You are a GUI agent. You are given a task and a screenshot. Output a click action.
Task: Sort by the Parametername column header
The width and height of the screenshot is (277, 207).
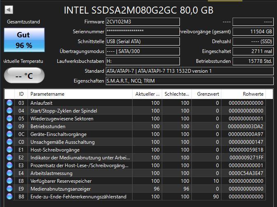(80, 94)
